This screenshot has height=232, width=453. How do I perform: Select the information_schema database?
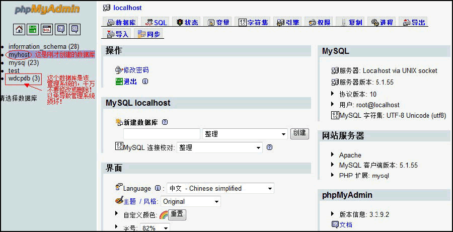coord(44,46)
